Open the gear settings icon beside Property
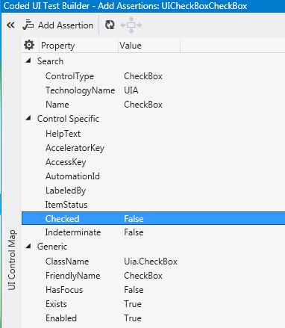 [29, 45]
